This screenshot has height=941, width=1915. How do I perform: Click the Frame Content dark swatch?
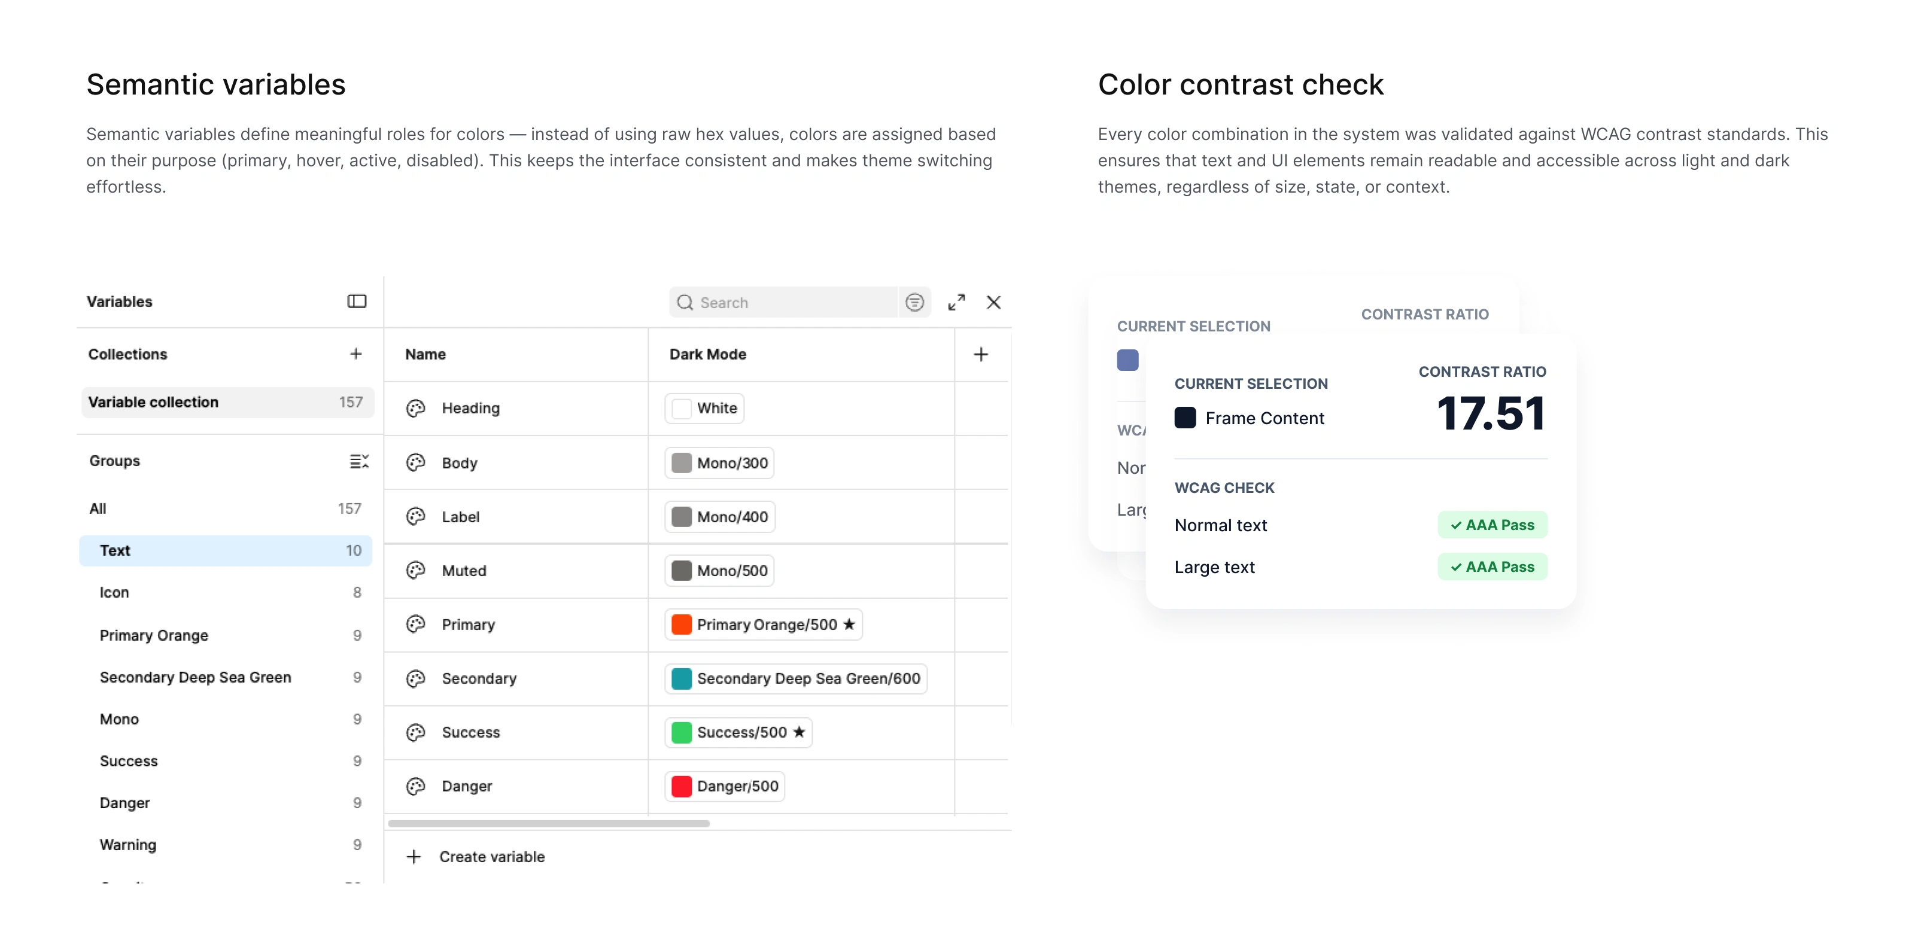point(1185,418)
